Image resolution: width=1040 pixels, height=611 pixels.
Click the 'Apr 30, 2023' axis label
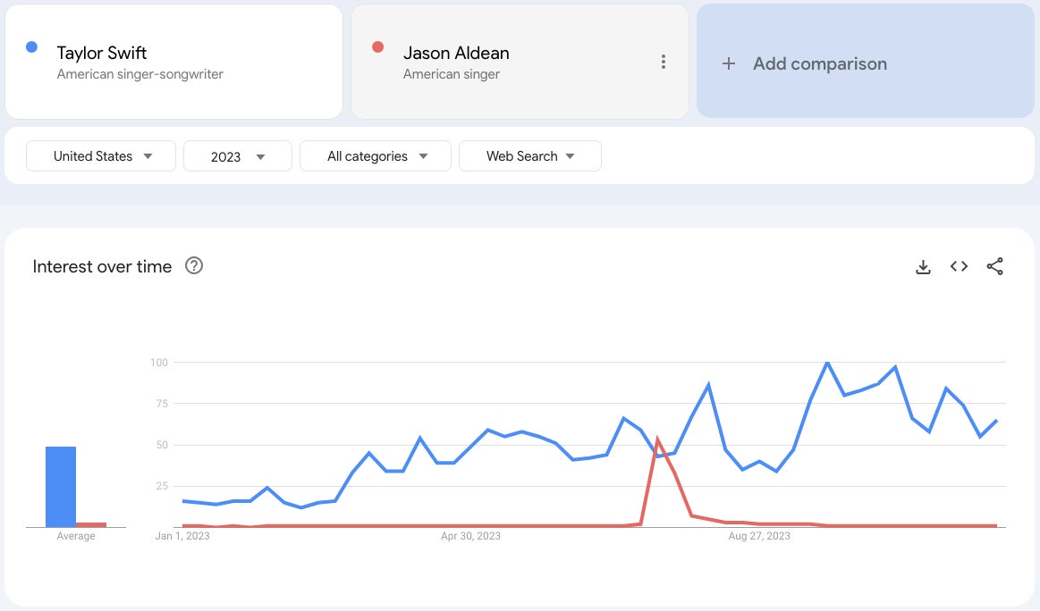pyautogui.click(x=470, y=536)
